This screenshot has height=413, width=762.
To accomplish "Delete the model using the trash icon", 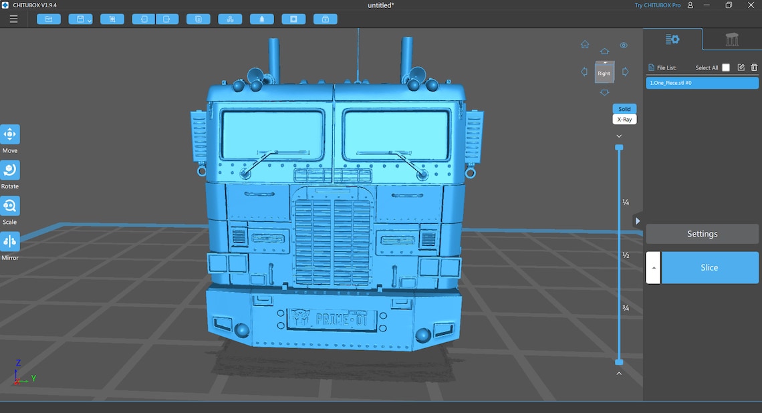I will click(x=754, y=67).
